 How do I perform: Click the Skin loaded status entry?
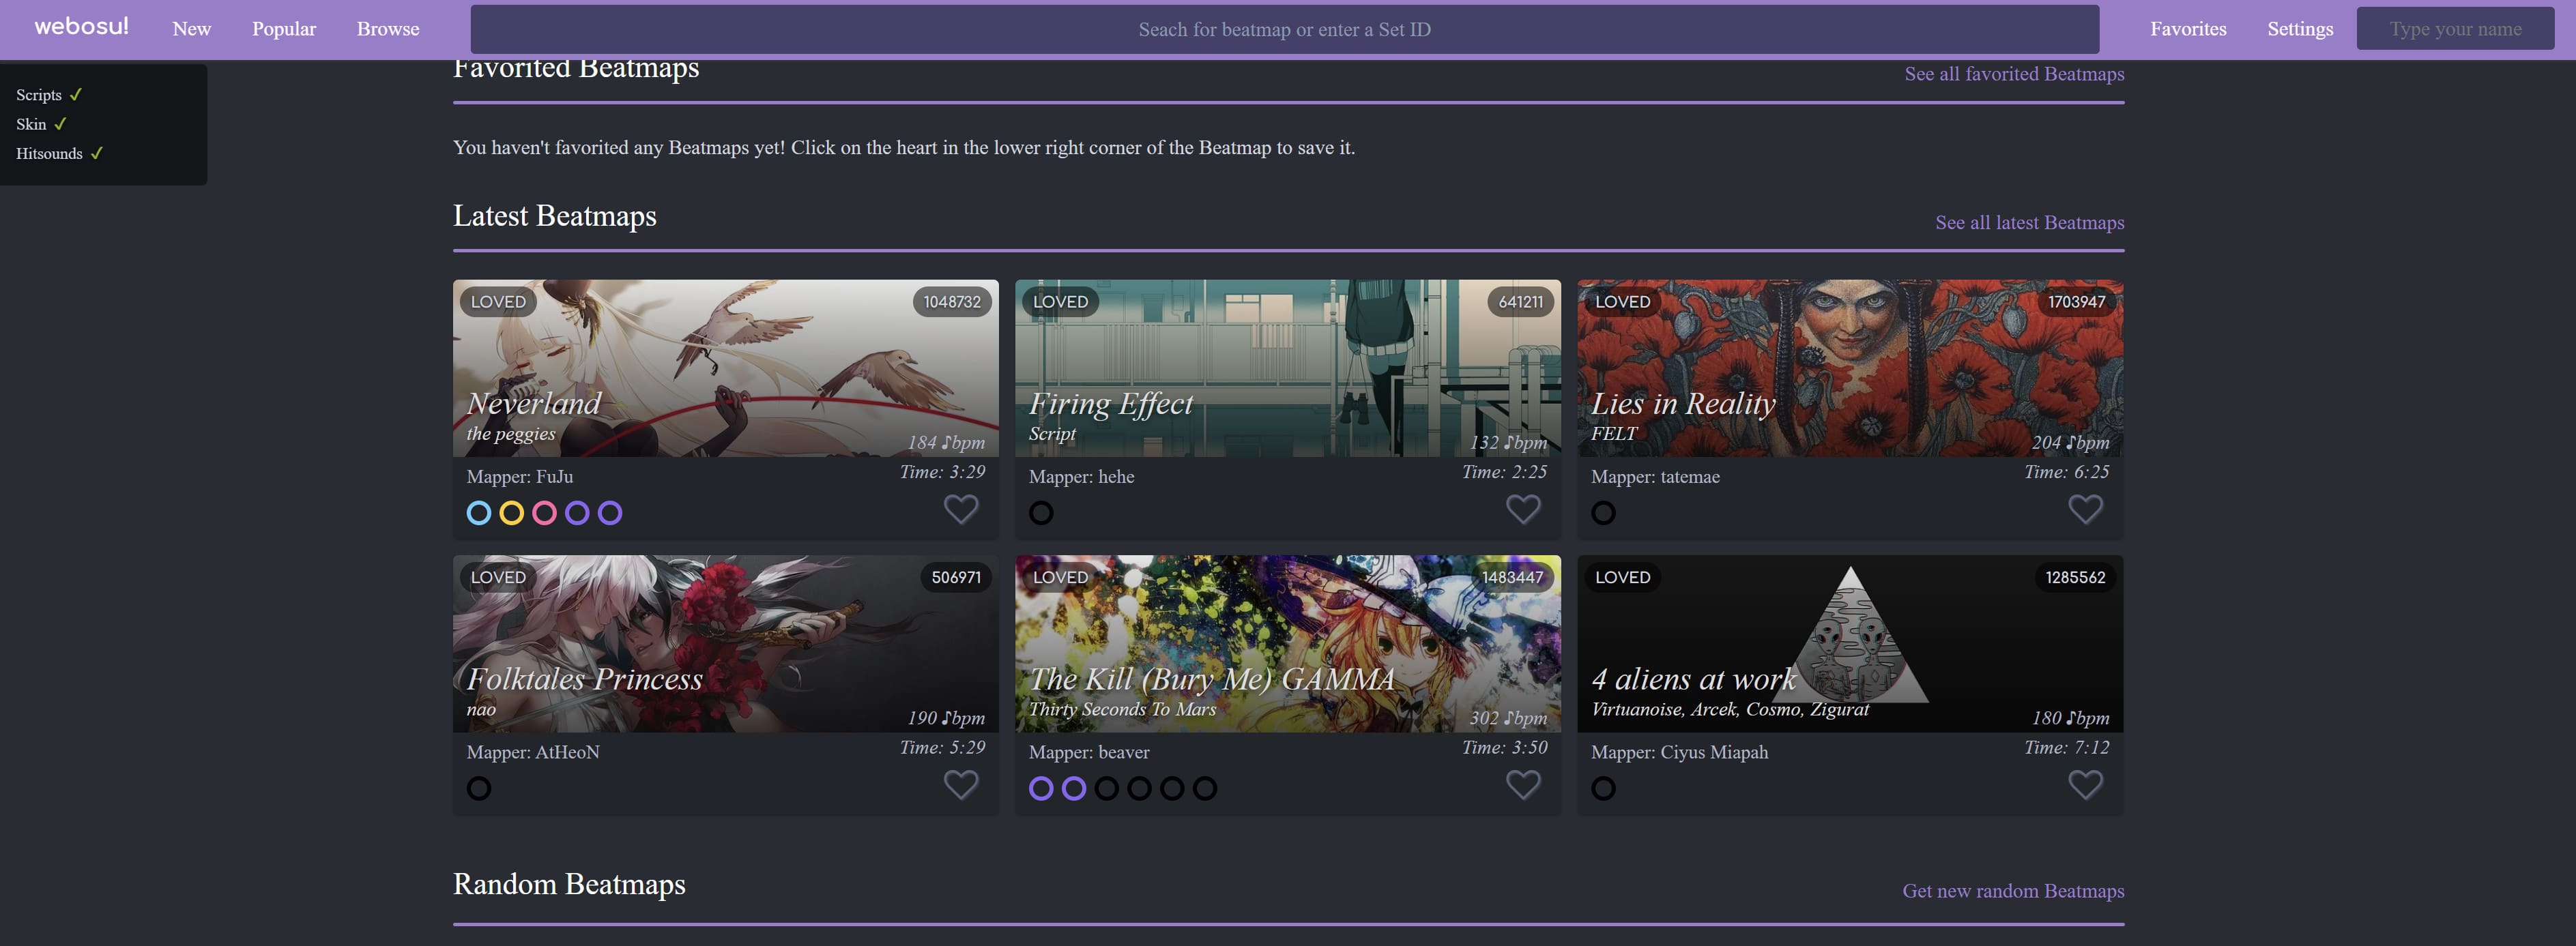[x=41, y=124]
